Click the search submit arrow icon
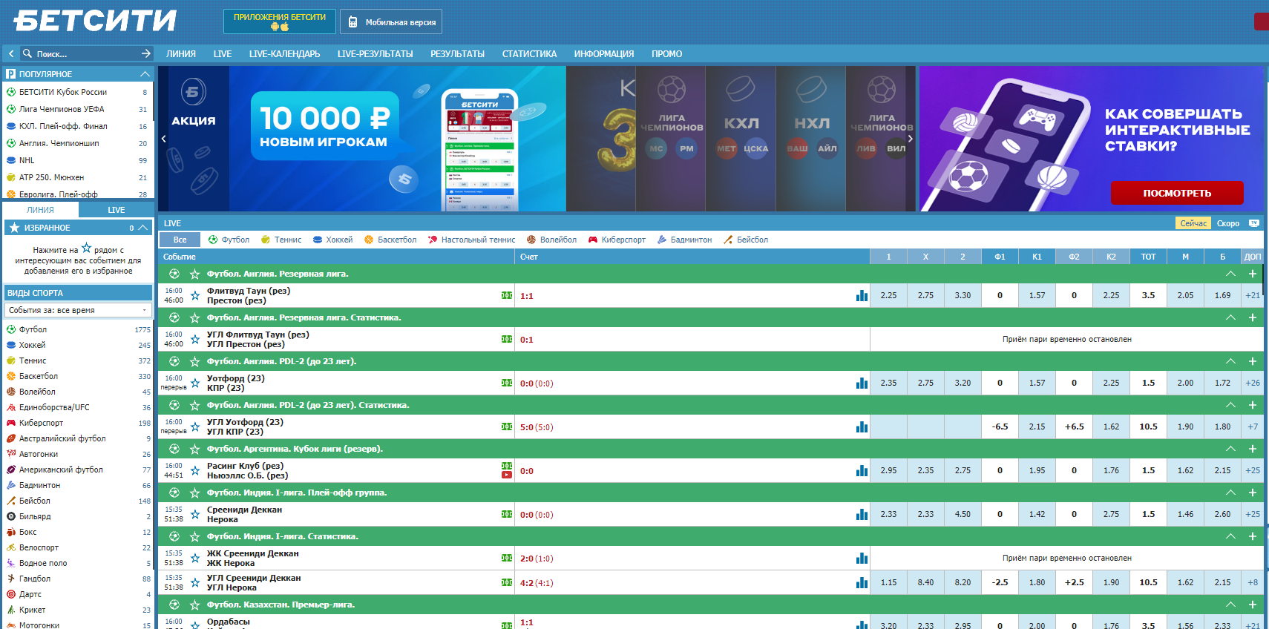Screen dimensions: 1269x629 [x=146, y=53]
